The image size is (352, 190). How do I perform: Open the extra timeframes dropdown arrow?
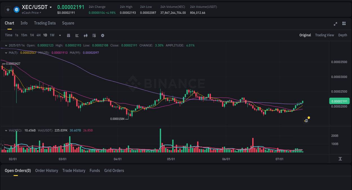coord(59,35)
